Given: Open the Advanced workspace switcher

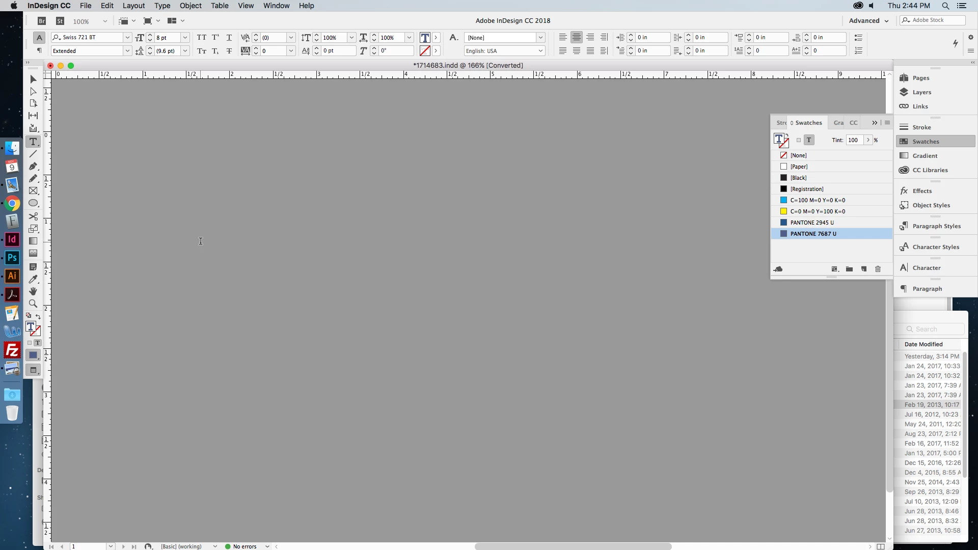Looking at the screenshot, I should [x=868, y=21].
